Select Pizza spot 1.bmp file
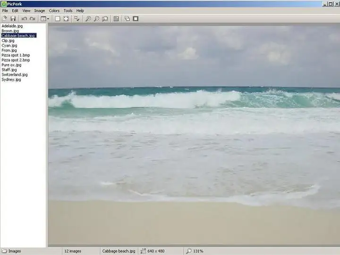Viewport: 340px width, 255px height. [16, 55]
